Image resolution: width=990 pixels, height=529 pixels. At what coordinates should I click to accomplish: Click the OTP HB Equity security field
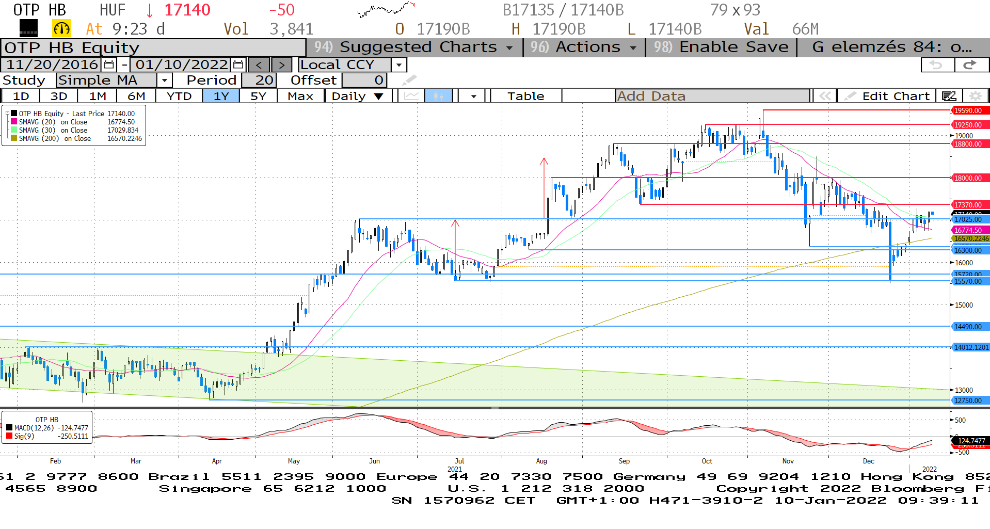(x=153, y=47)
